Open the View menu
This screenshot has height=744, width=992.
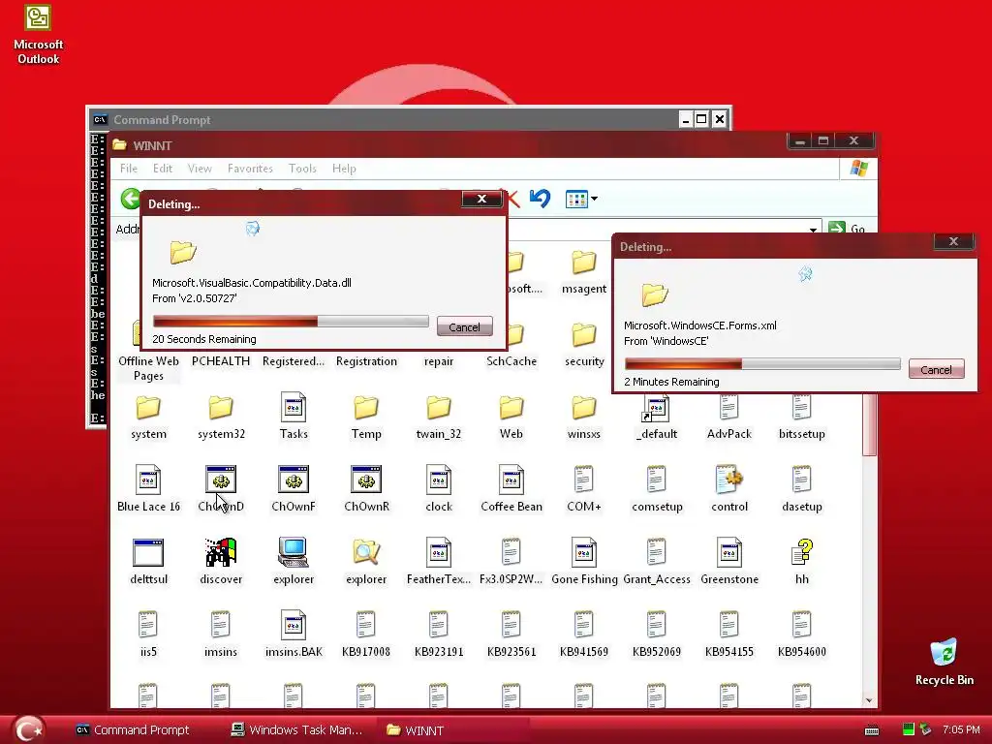click(x=200, y=169)
